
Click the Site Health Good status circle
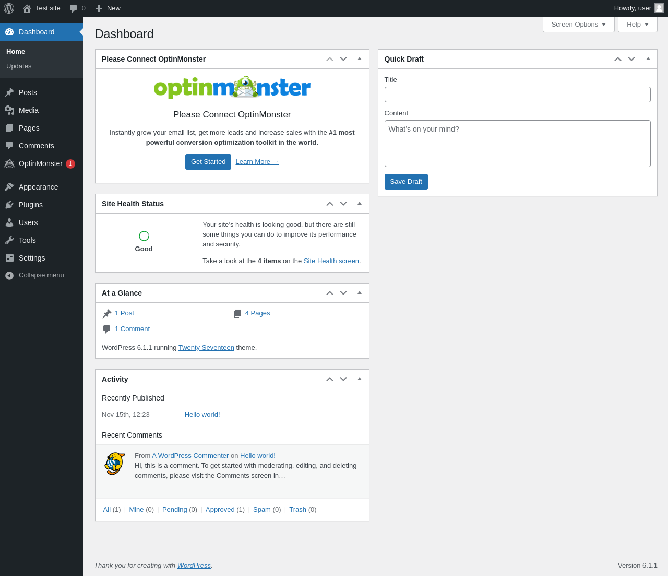(144, 236)
